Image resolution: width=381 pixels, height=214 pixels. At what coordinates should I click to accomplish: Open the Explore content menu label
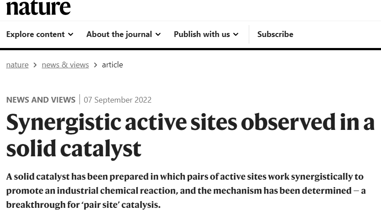(x=35, y=34)
